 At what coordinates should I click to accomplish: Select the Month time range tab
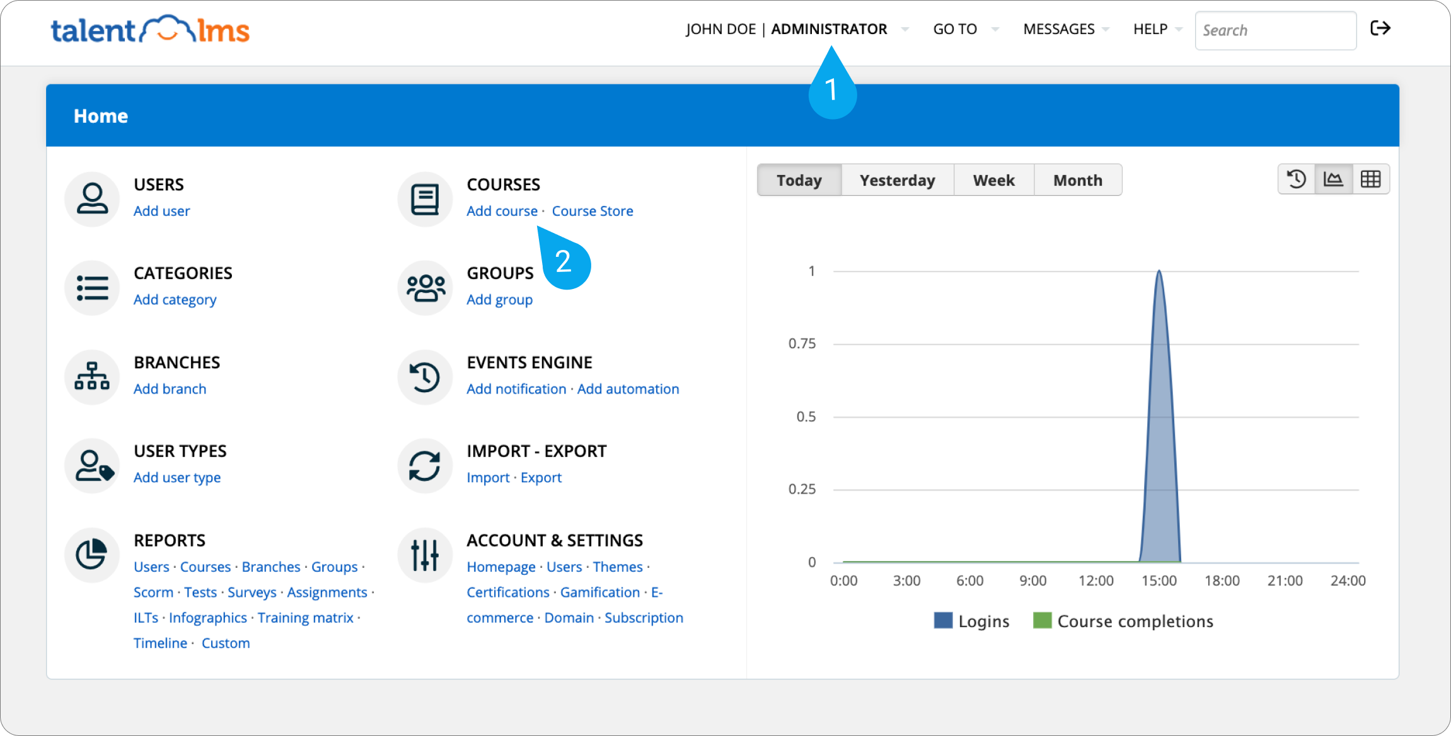coord(1078,180)
